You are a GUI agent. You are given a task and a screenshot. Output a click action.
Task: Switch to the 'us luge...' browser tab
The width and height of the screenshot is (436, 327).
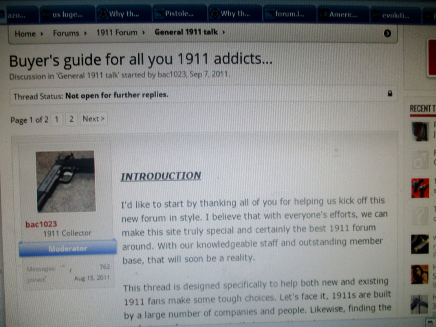67,15
